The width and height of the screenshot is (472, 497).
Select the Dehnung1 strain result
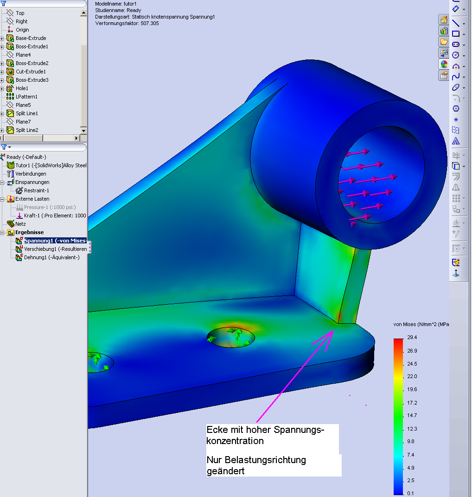pos(52,257)
